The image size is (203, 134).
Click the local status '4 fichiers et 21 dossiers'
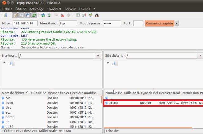point(36,131)
